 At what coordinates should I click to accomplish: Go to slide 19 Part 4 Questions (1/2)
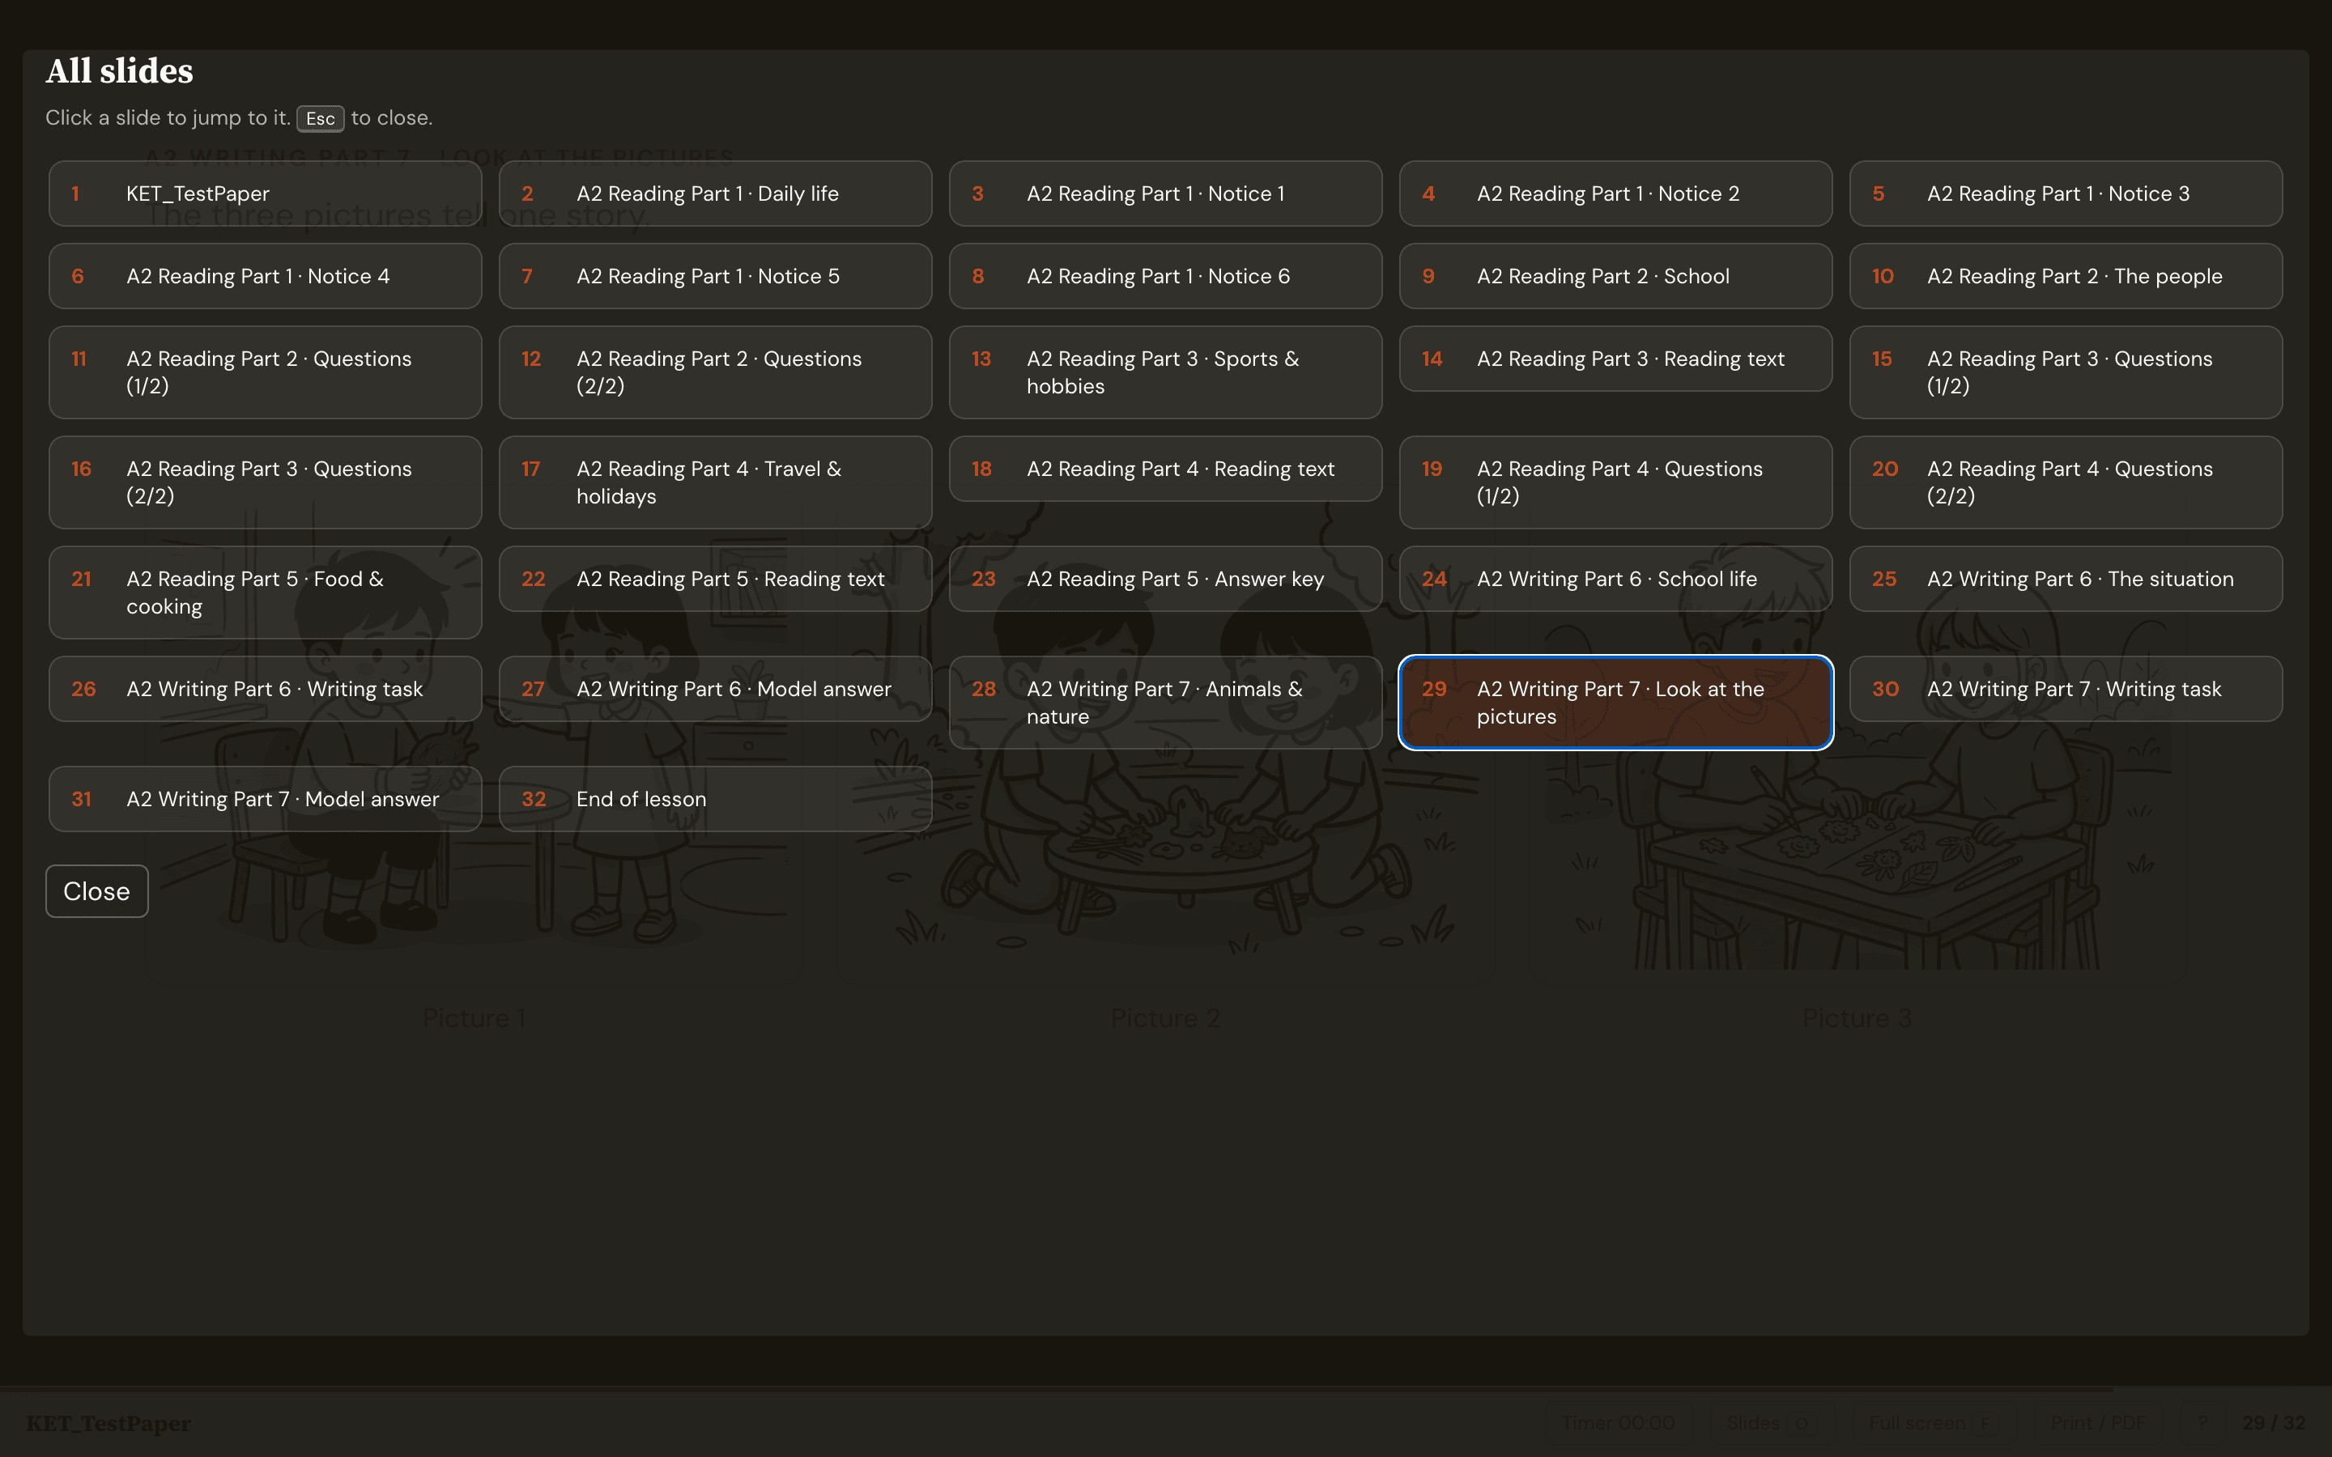click(1615, 482)
